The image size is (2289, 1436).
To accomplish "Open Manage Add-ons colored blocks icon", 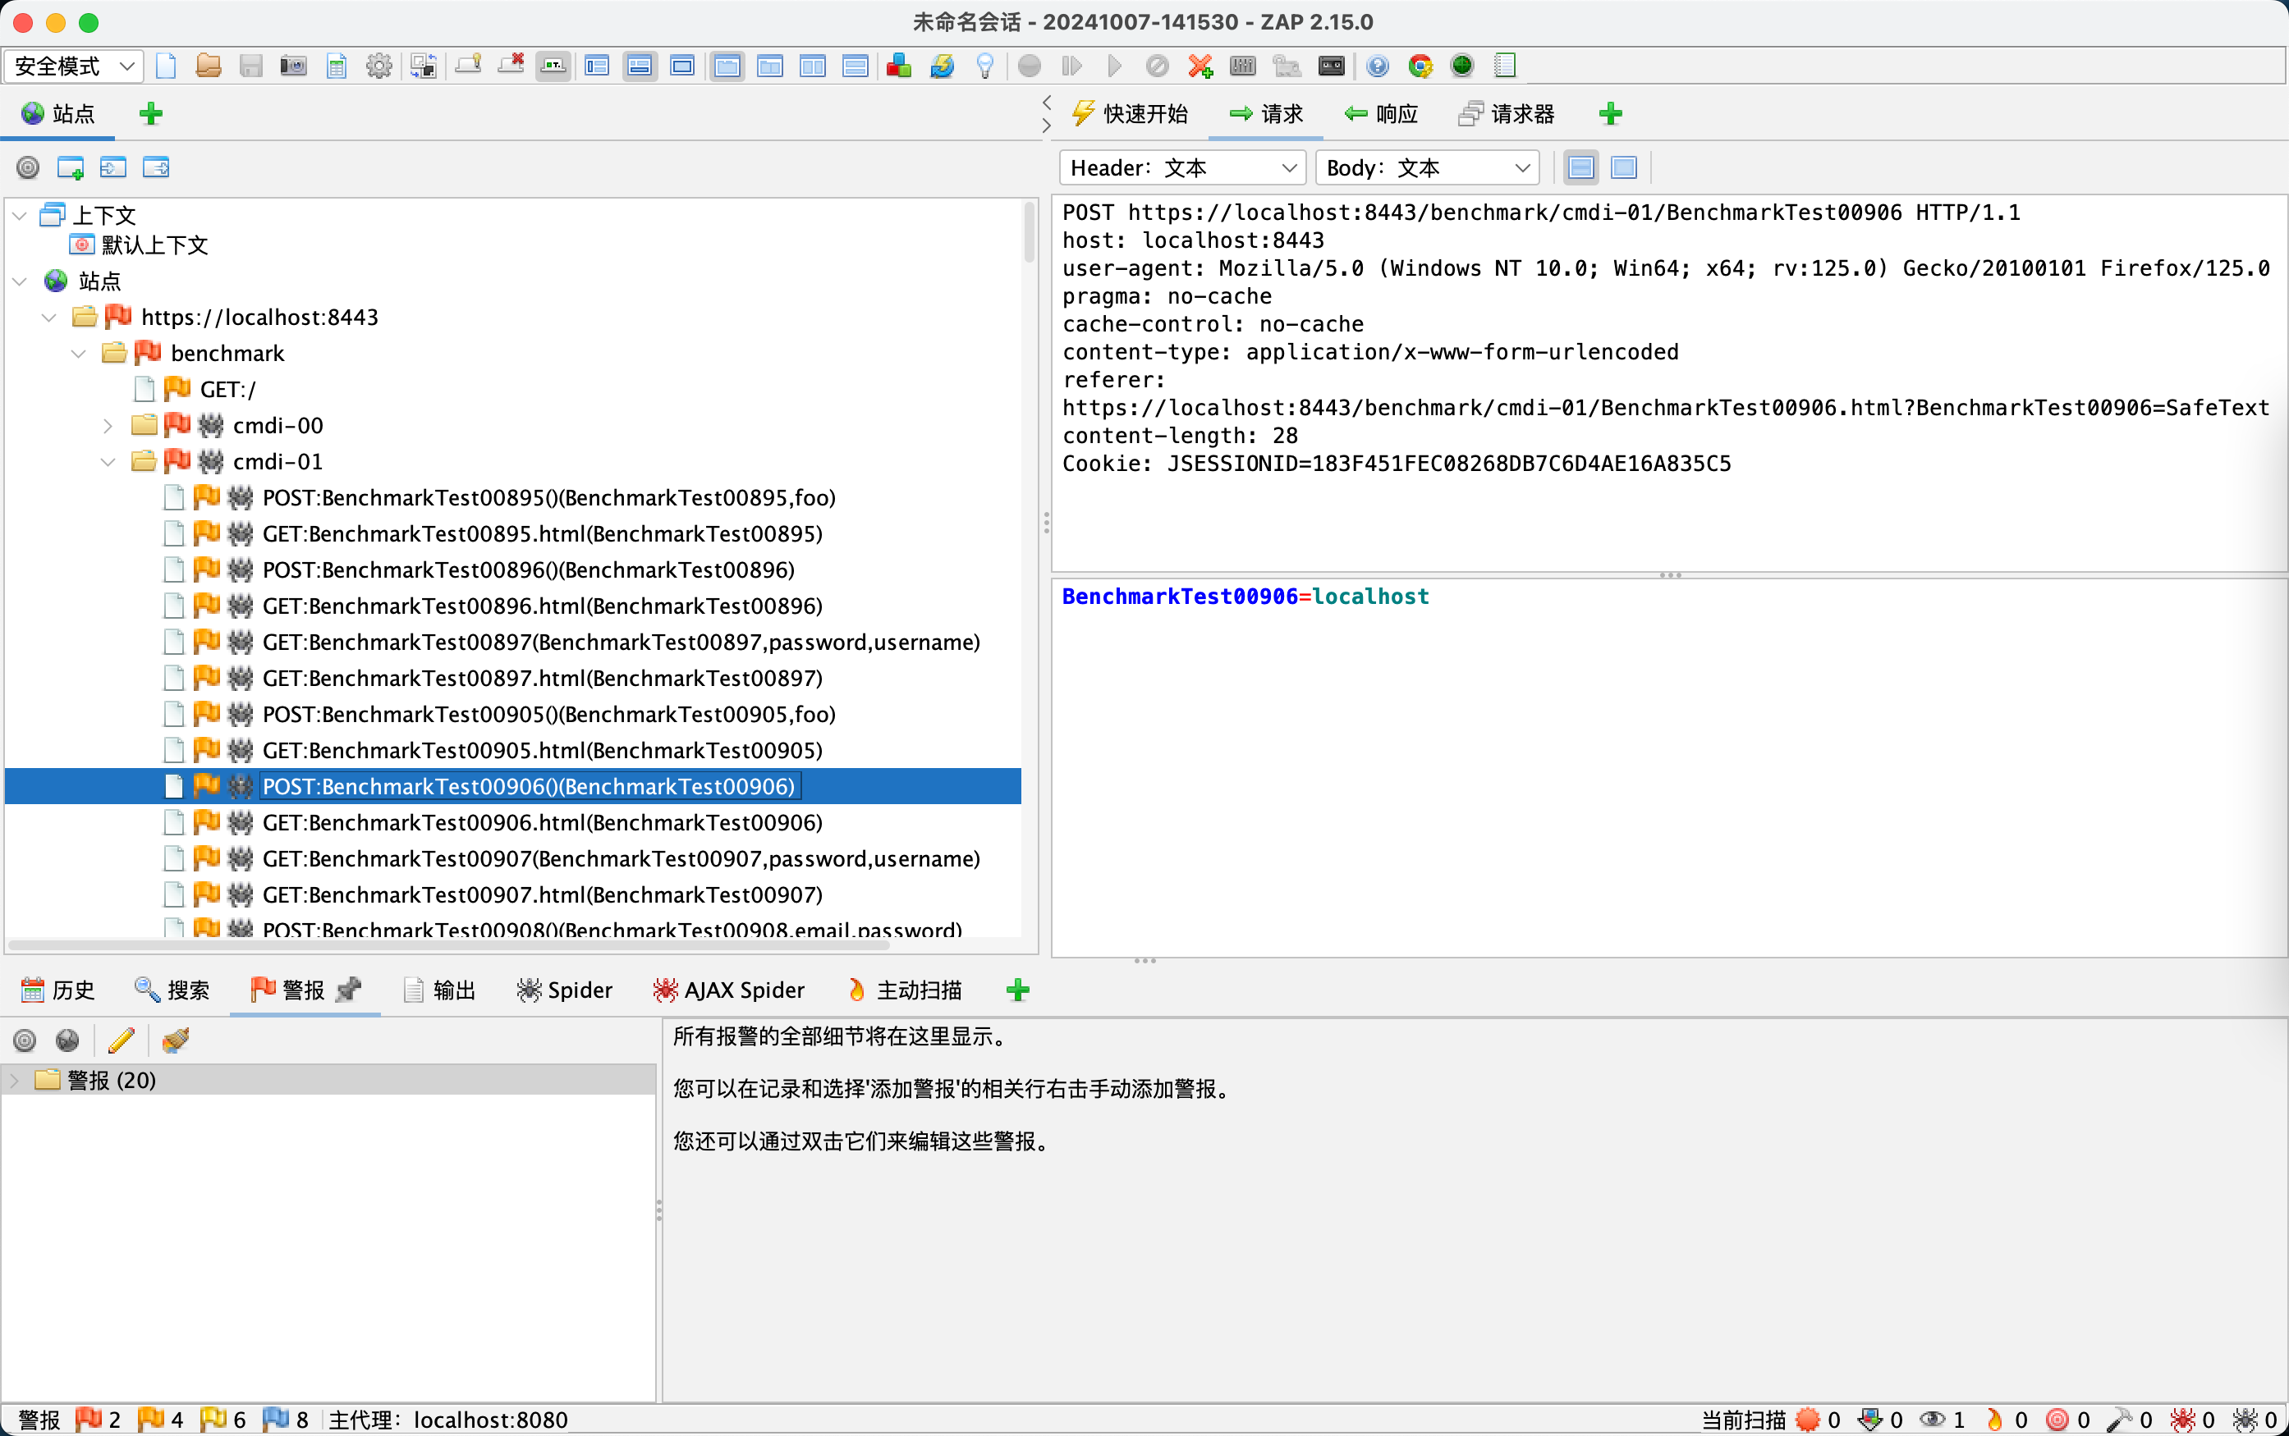I will 899,66.
